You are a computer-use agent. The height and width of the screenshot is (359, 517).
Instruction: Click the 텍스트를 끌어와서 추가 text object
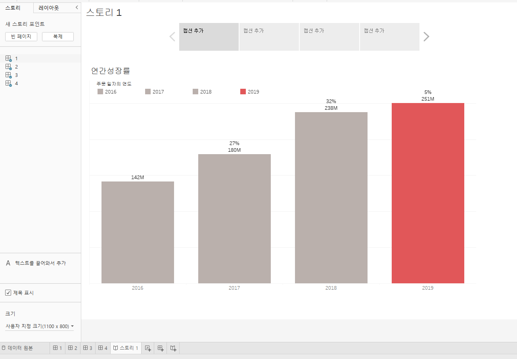click(x=36, y=263)
